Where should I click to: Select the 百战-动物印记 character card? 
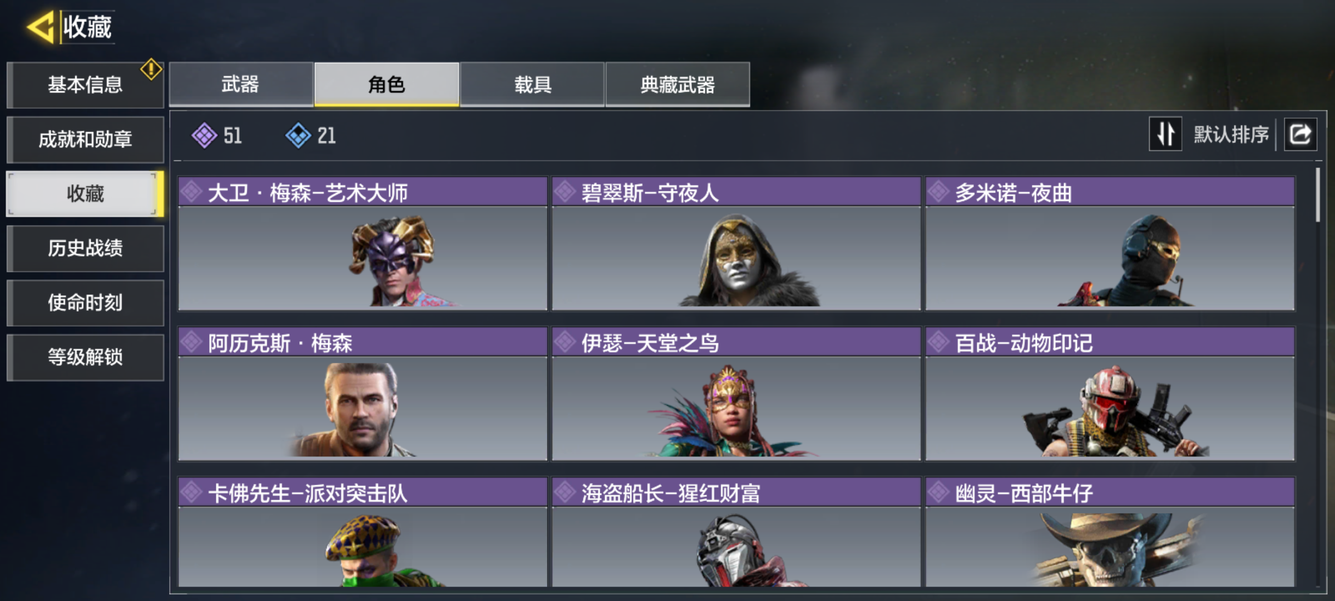tap(1110, 394)
